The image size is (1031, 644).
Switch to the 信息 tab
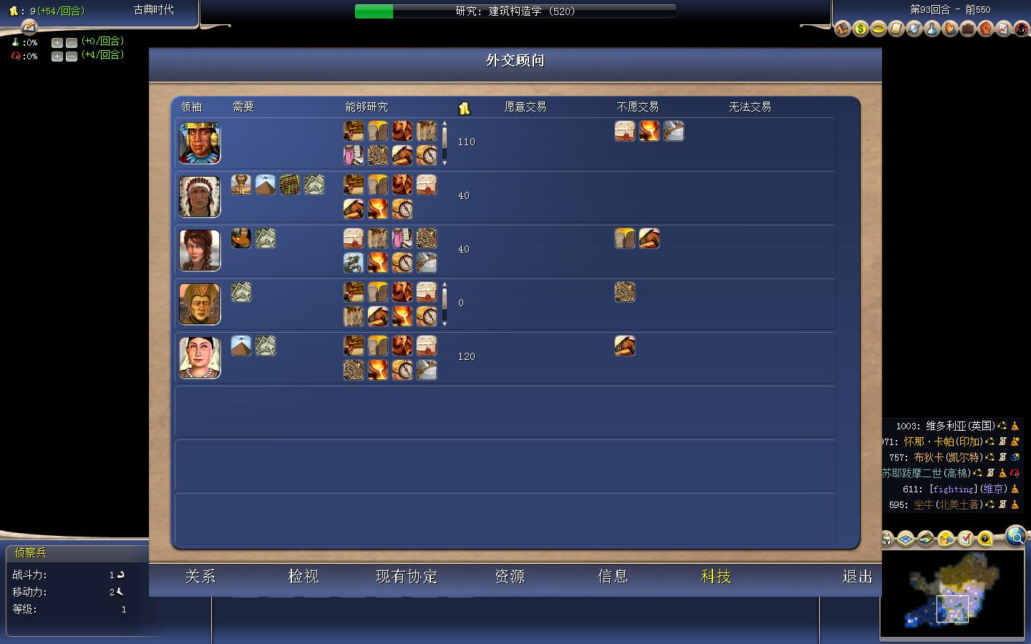pos(613,576)
